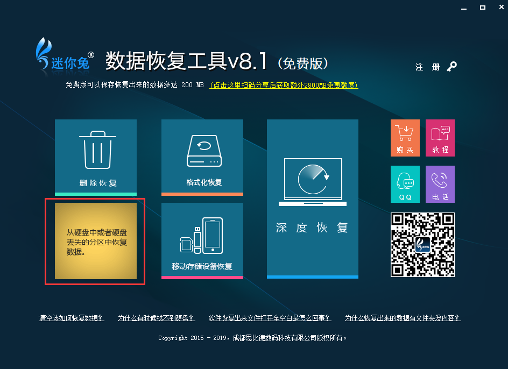Click the key icon next to 注册

[451, 66]
